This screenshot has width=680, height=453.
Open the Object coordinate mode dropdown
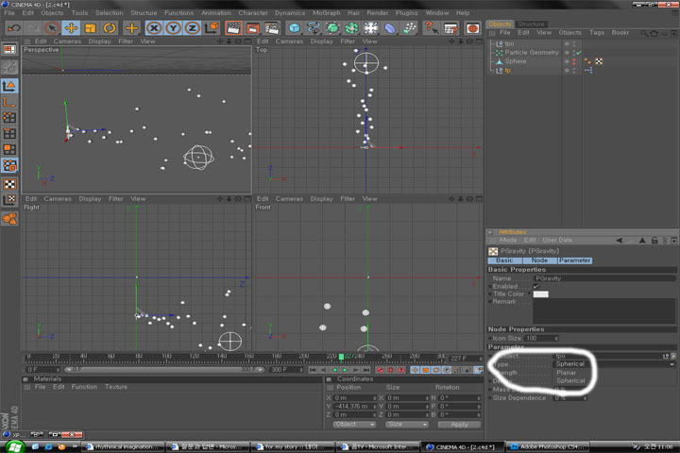point(354,425)
